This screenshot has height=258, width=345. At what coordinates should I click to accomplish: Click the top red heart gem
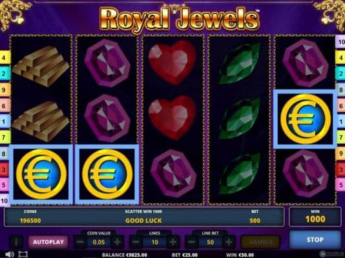click(x=172, y=63)
